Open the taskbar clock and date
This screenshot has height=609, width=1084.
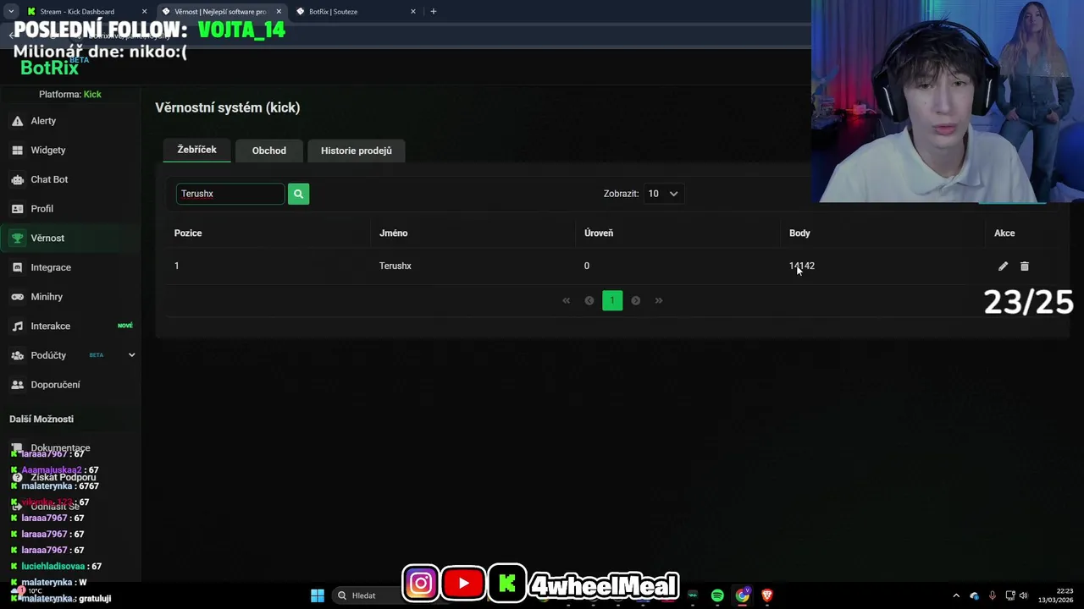point(1056,595)
